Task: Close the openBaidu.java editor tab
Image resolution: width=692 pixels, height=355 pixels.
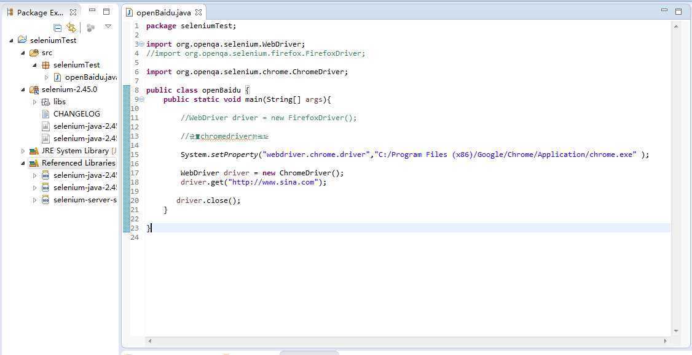Action: point(199,13)
